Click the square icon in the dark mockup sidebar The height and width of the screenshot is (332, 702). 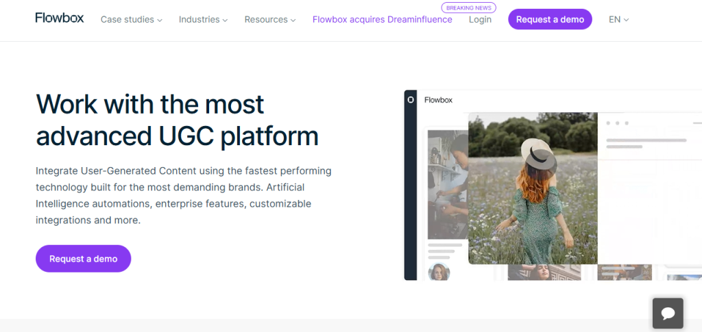point(411,100)
